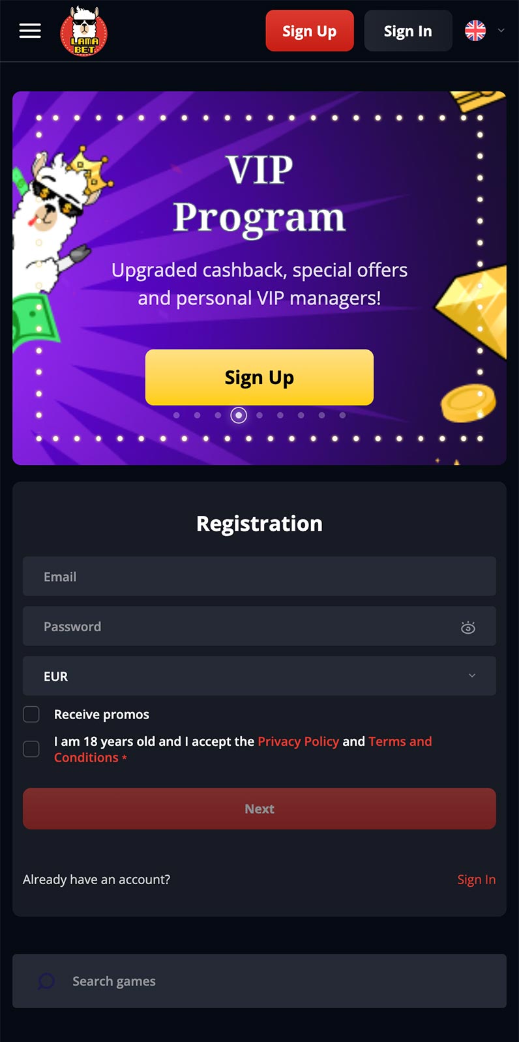519x1042 pixels.
Task: Open the Privacy Policy link
Action: [298, 741]
